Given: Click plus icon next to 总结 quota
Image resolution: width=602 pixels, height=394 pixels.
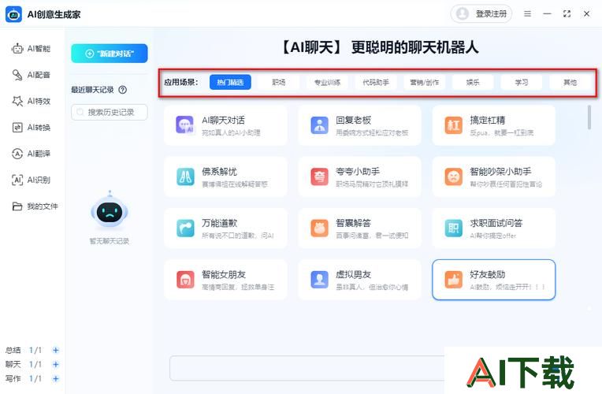Looking at the screenshot, I should tap(56, 350).
